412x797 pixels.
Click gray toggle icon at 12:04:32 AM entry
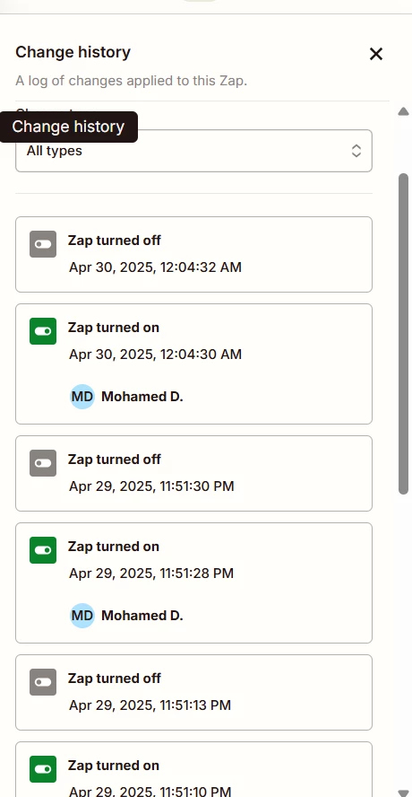tap(43, 244)
